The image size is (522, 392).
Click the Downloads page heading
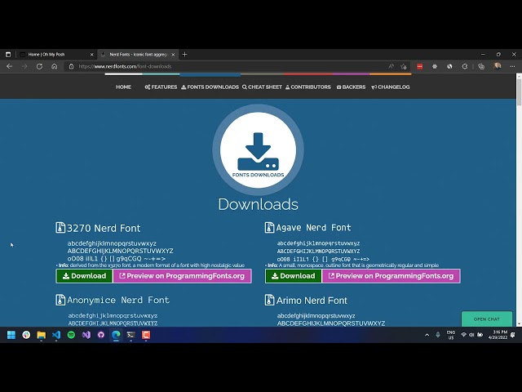click(258, 204)
